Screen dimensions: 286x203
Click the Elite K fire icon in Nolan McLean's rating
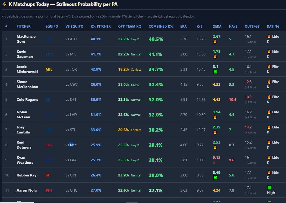click(x=269, y=112)
